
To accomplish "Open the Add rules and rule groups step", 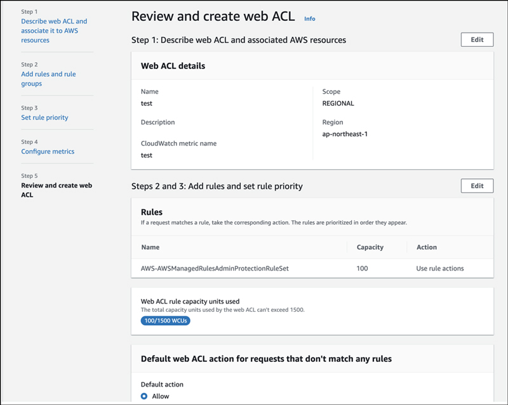I will pos(50,79).
